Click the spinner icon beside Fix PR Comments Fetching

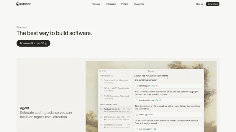coord(101,96)
